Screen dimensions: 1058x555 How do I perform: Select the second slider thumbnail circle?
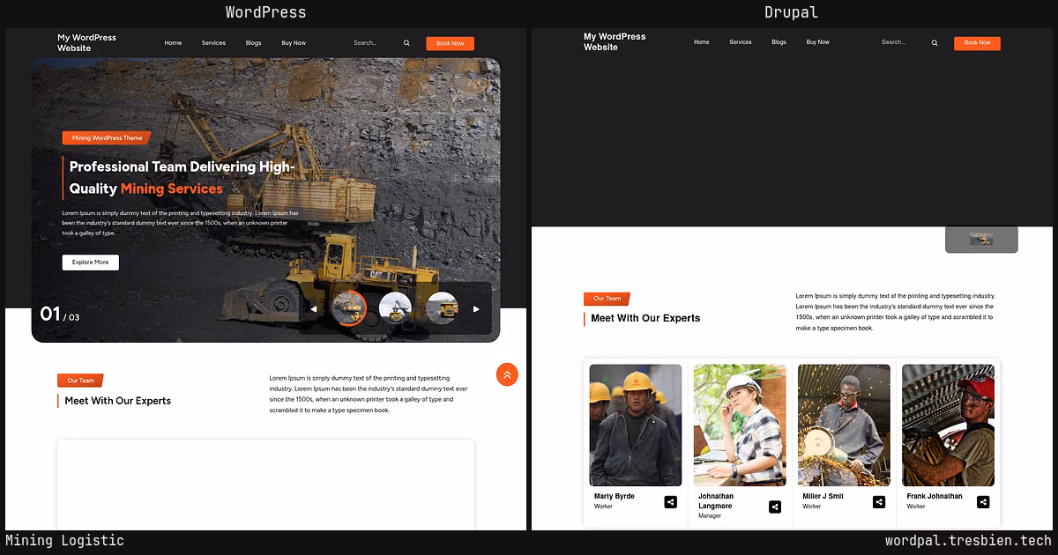point(395,308)
